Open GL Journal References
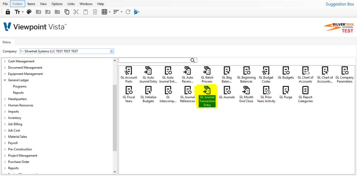The height and width of the screenshot is (176, 357). tap(188, 94)
